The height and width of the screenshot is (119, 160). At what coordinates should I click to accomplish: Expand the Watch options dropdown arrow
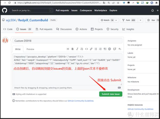[x=116, y=20]
